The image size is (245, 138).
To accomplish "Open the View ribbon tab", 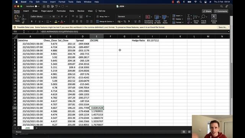I will (90, 11).
